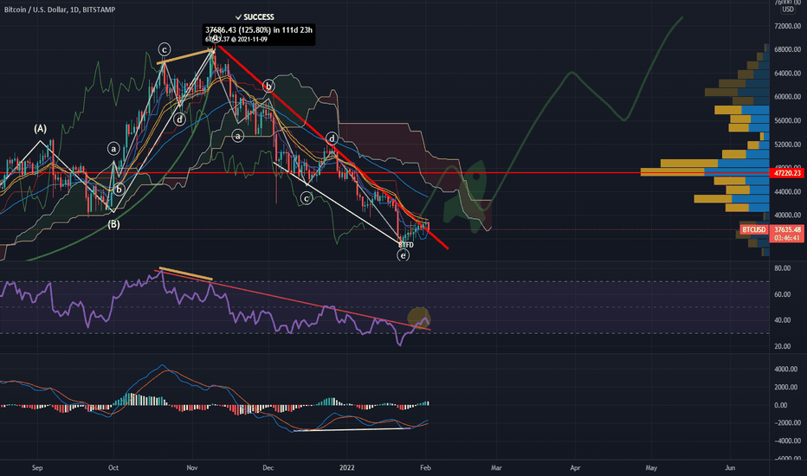Click the circled e wave label under BTFD
This screenshot has height=476, width=807.
403,255
